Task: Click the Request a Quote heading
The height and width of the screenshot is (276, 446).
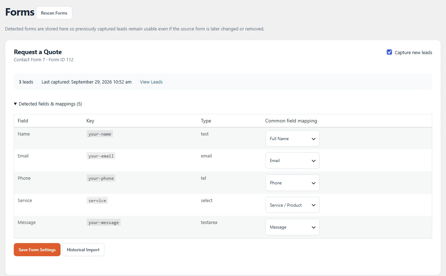Action: tap(38, 52)
